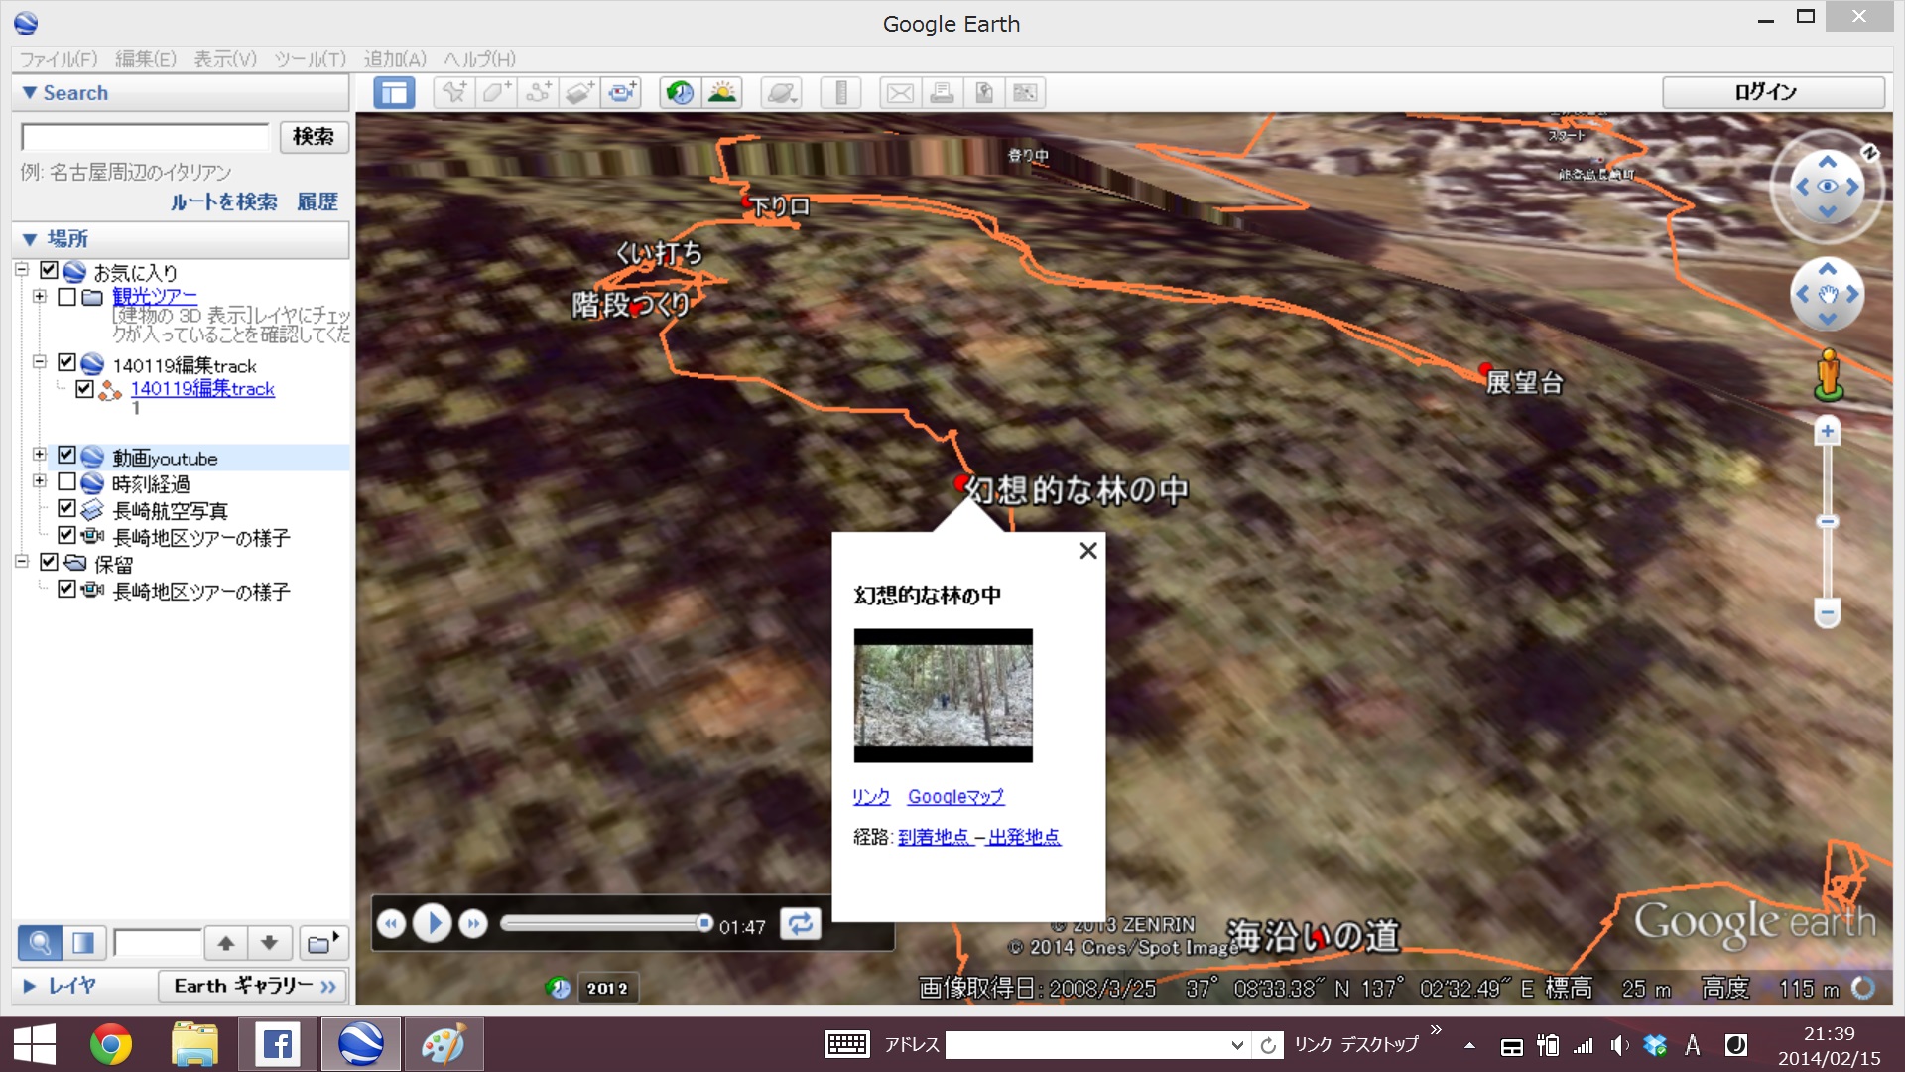Uncheck the 動画youtube checkbox
This screenshot has height=1072, width=1905.
[x=67, y=456]
